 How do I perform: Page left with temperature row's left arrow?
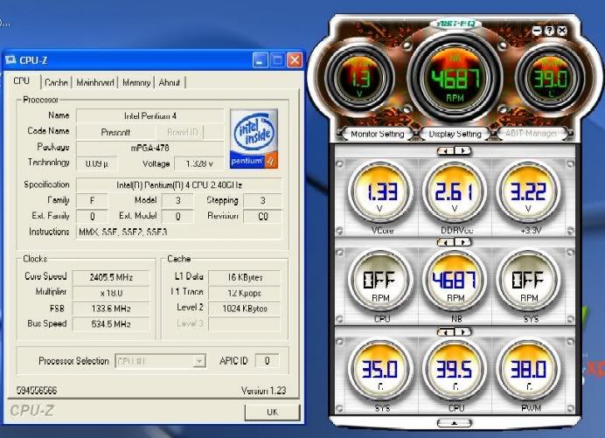pos(447,332)
